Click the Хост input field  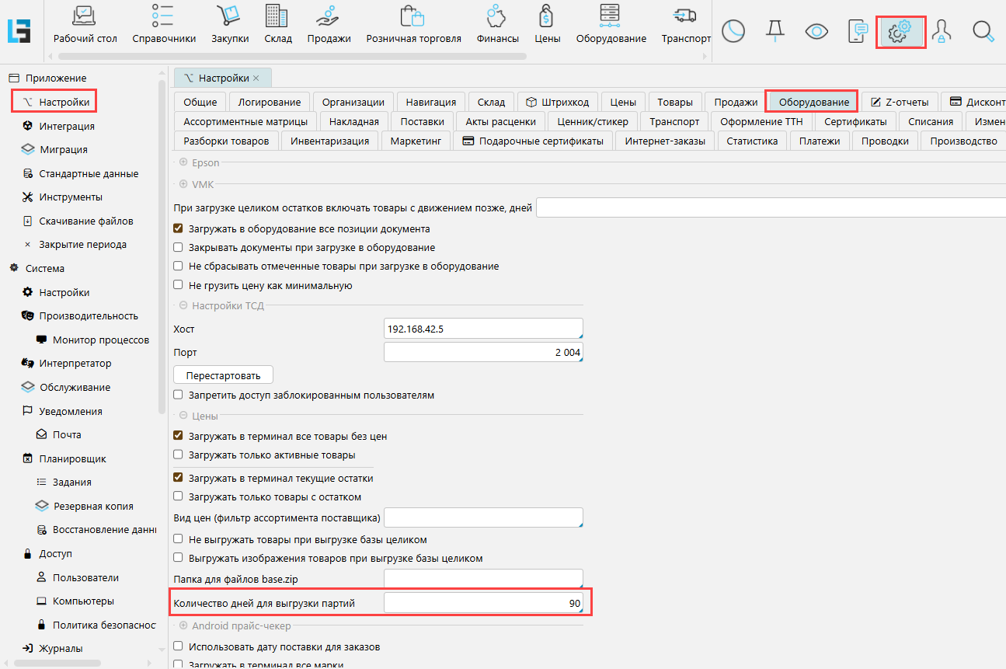point(482,329)
